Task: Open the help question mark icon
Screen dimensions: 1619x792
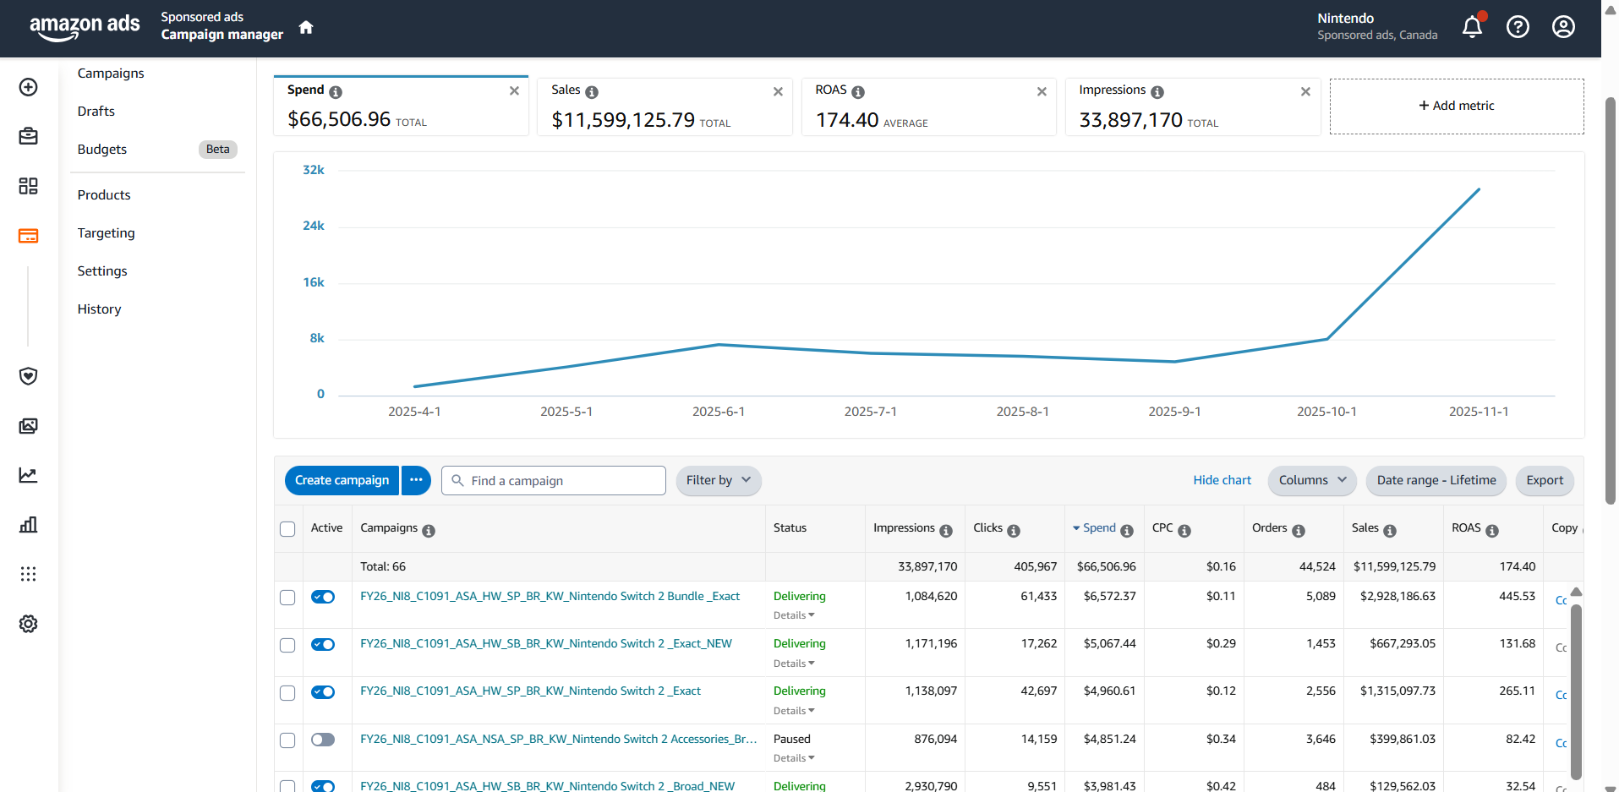Action: tap(1518, 27)
